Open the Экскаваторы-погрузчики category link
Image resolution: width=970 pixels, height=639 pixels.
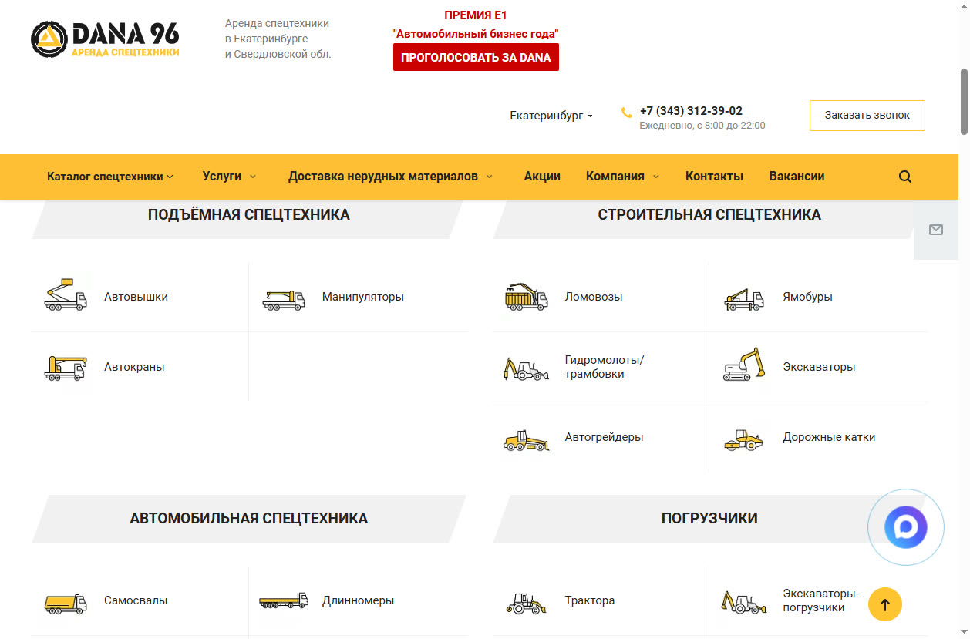tap(820, 600)
